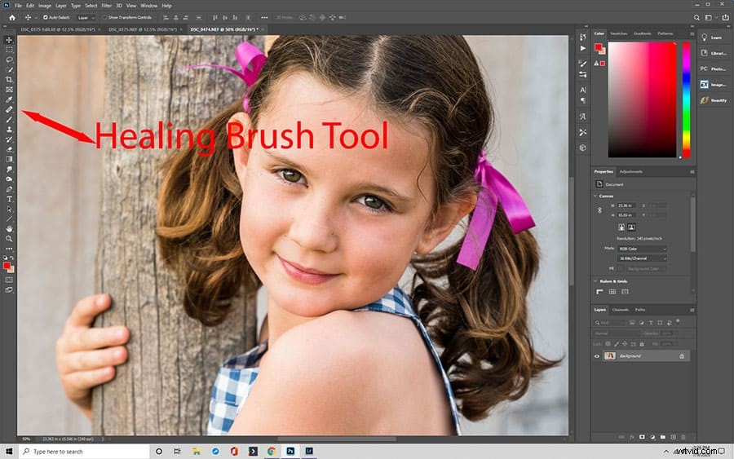Screen dimensions: 734x459
Task: Collapse the Rulers & Grids section
Action: tap(595, 281)
